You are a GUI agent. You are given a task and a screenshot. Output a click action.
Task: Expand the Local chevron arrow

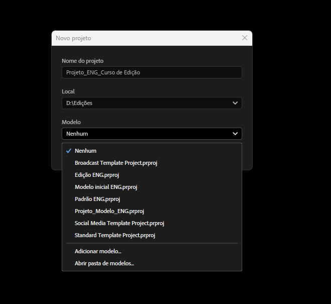tap(235, 103)
